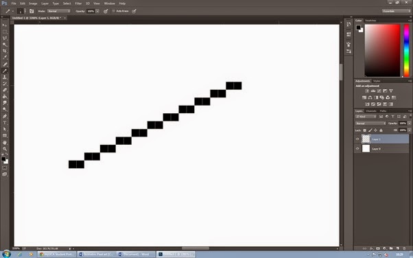Toggle the layer filter switch
This screenshot has width=413, height=258.
(x=410, y=116)
